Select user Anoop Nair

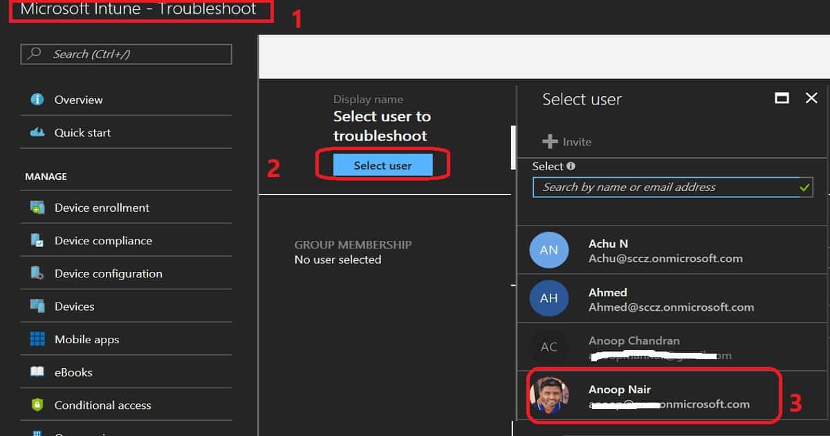[x=672, y=395]
